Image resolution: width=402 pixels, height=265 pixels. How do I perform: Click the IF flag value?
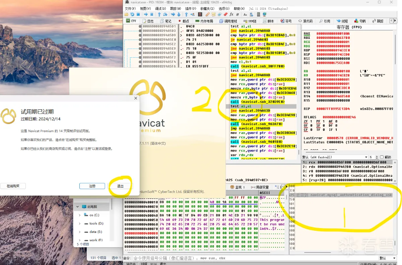[337, 130]
